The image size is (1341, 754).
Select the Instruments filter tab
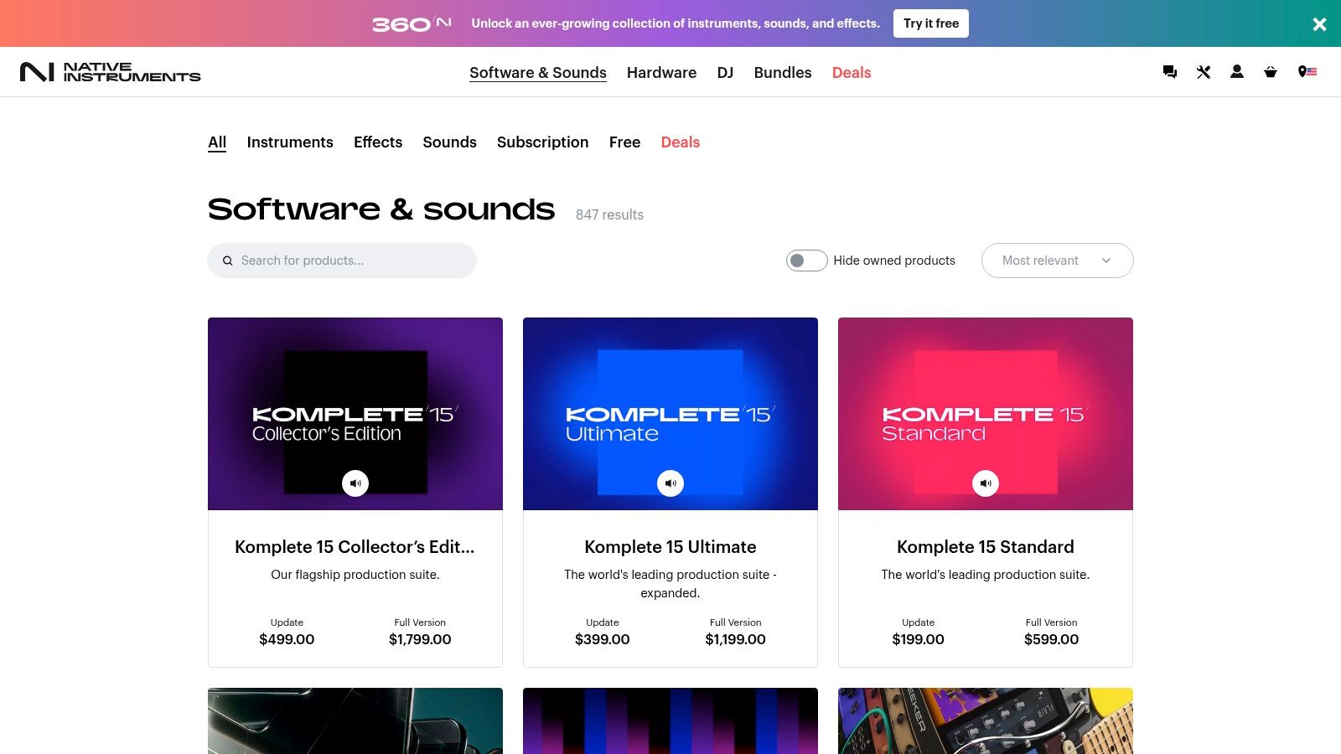(290, 142)
